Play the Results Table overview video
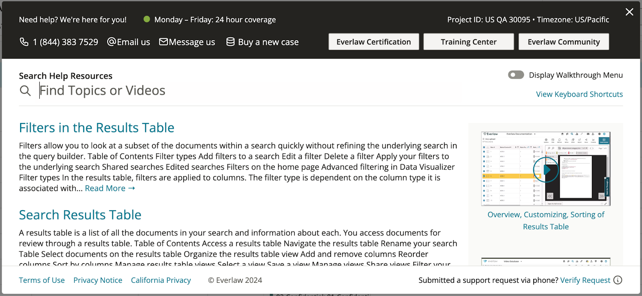The image size is (642, 296). pyautogui.click(x=546, y=169)
